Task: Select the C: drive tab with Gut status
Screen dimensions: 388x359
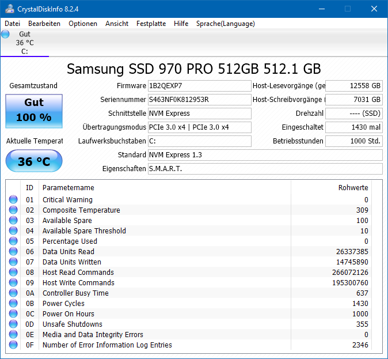Action: coord(25,43)
